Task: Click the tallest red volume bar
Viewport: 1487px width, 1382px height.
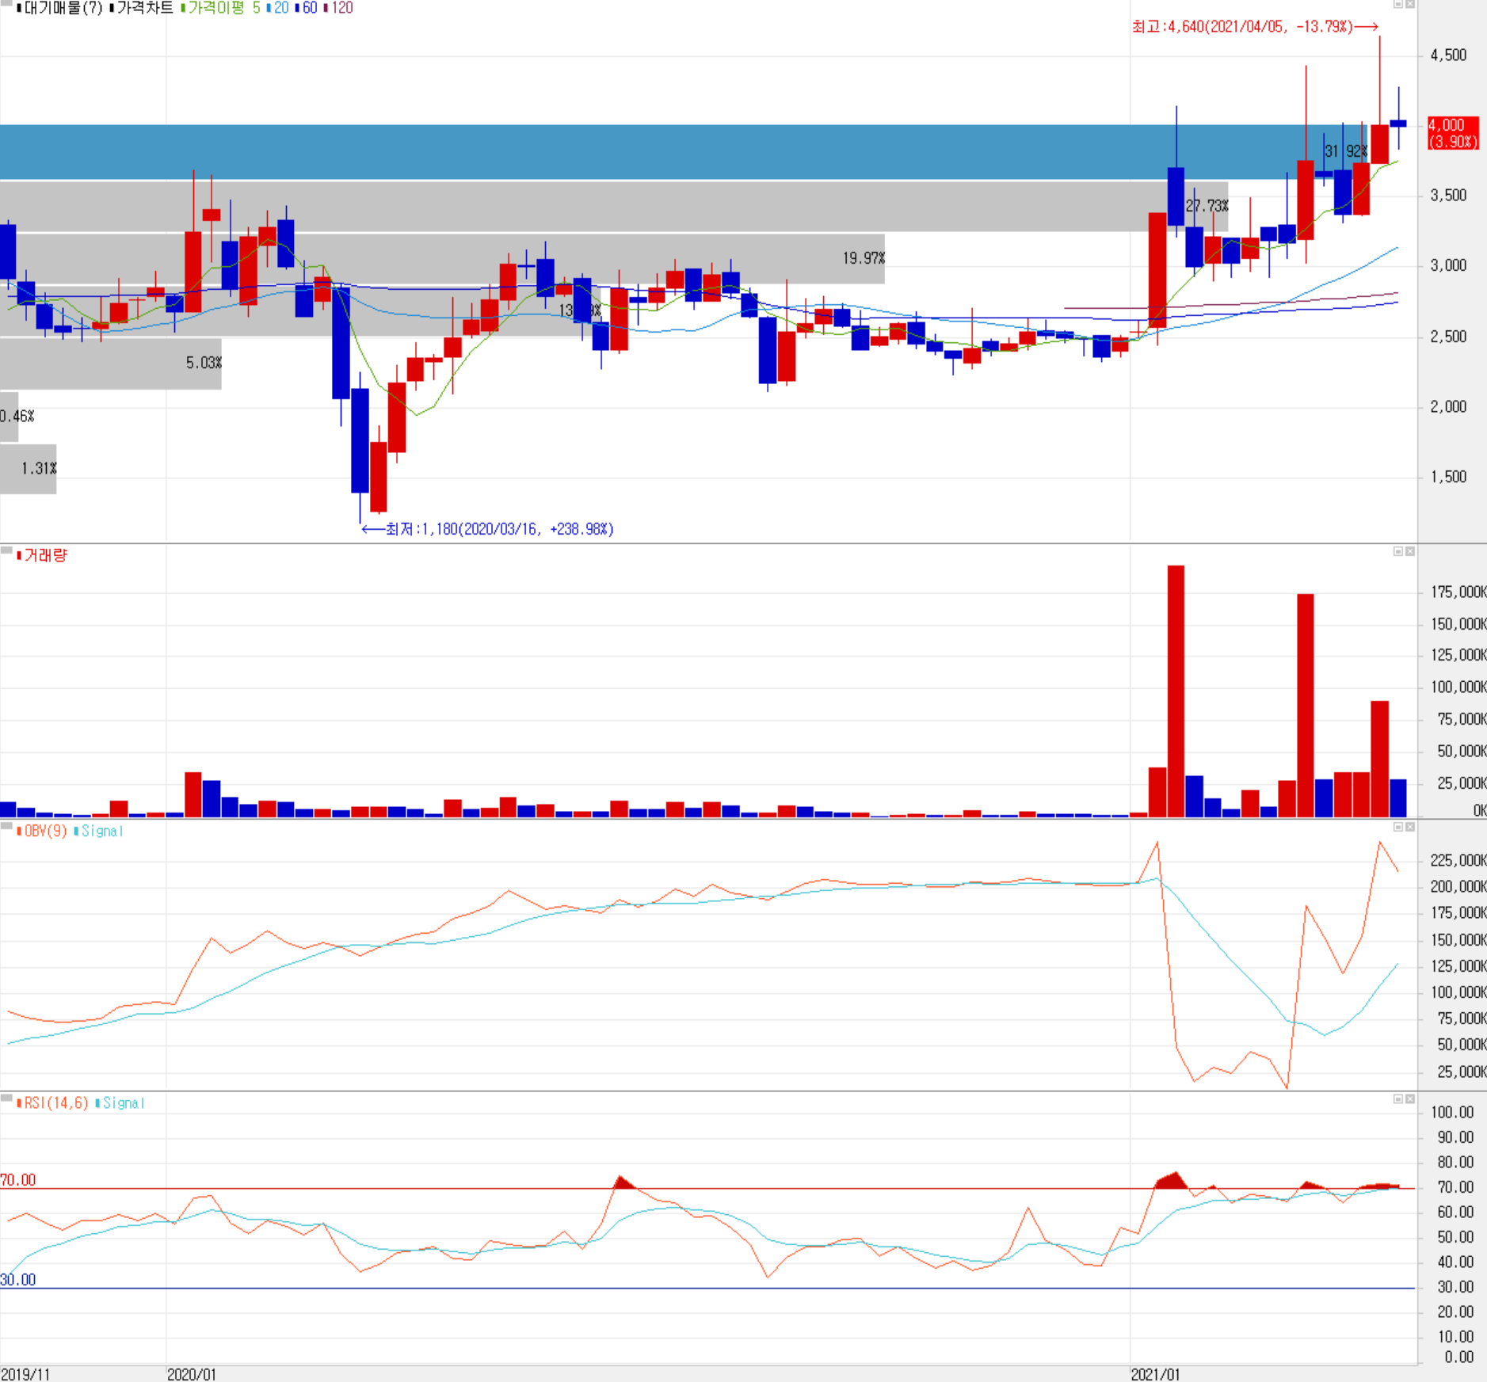Action: [1176, 691]
